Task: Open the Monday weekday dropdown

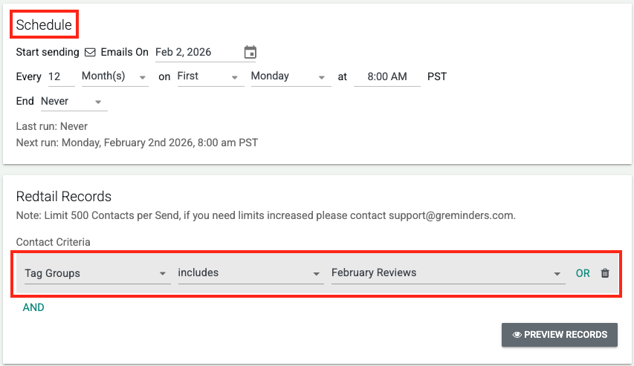Action: pyautogui.click(x=290, y=76)
